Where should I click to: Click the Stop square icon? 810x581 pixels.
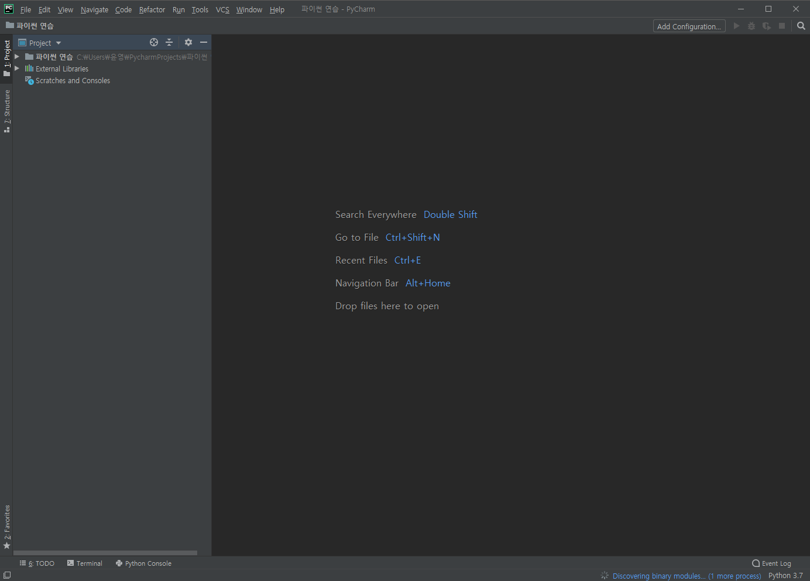click(782, 26)
